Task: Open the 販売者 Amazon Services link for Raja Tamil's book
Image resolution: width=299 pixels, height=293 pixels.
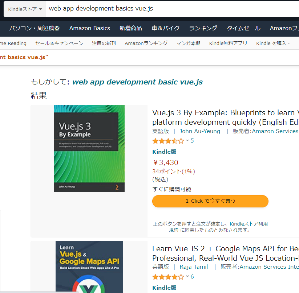Action: [x=269, y=267]
